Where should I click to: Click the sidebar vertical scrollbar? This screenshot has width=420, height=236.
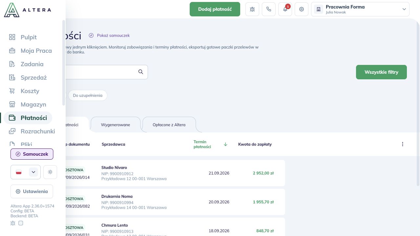pos(64,62)
